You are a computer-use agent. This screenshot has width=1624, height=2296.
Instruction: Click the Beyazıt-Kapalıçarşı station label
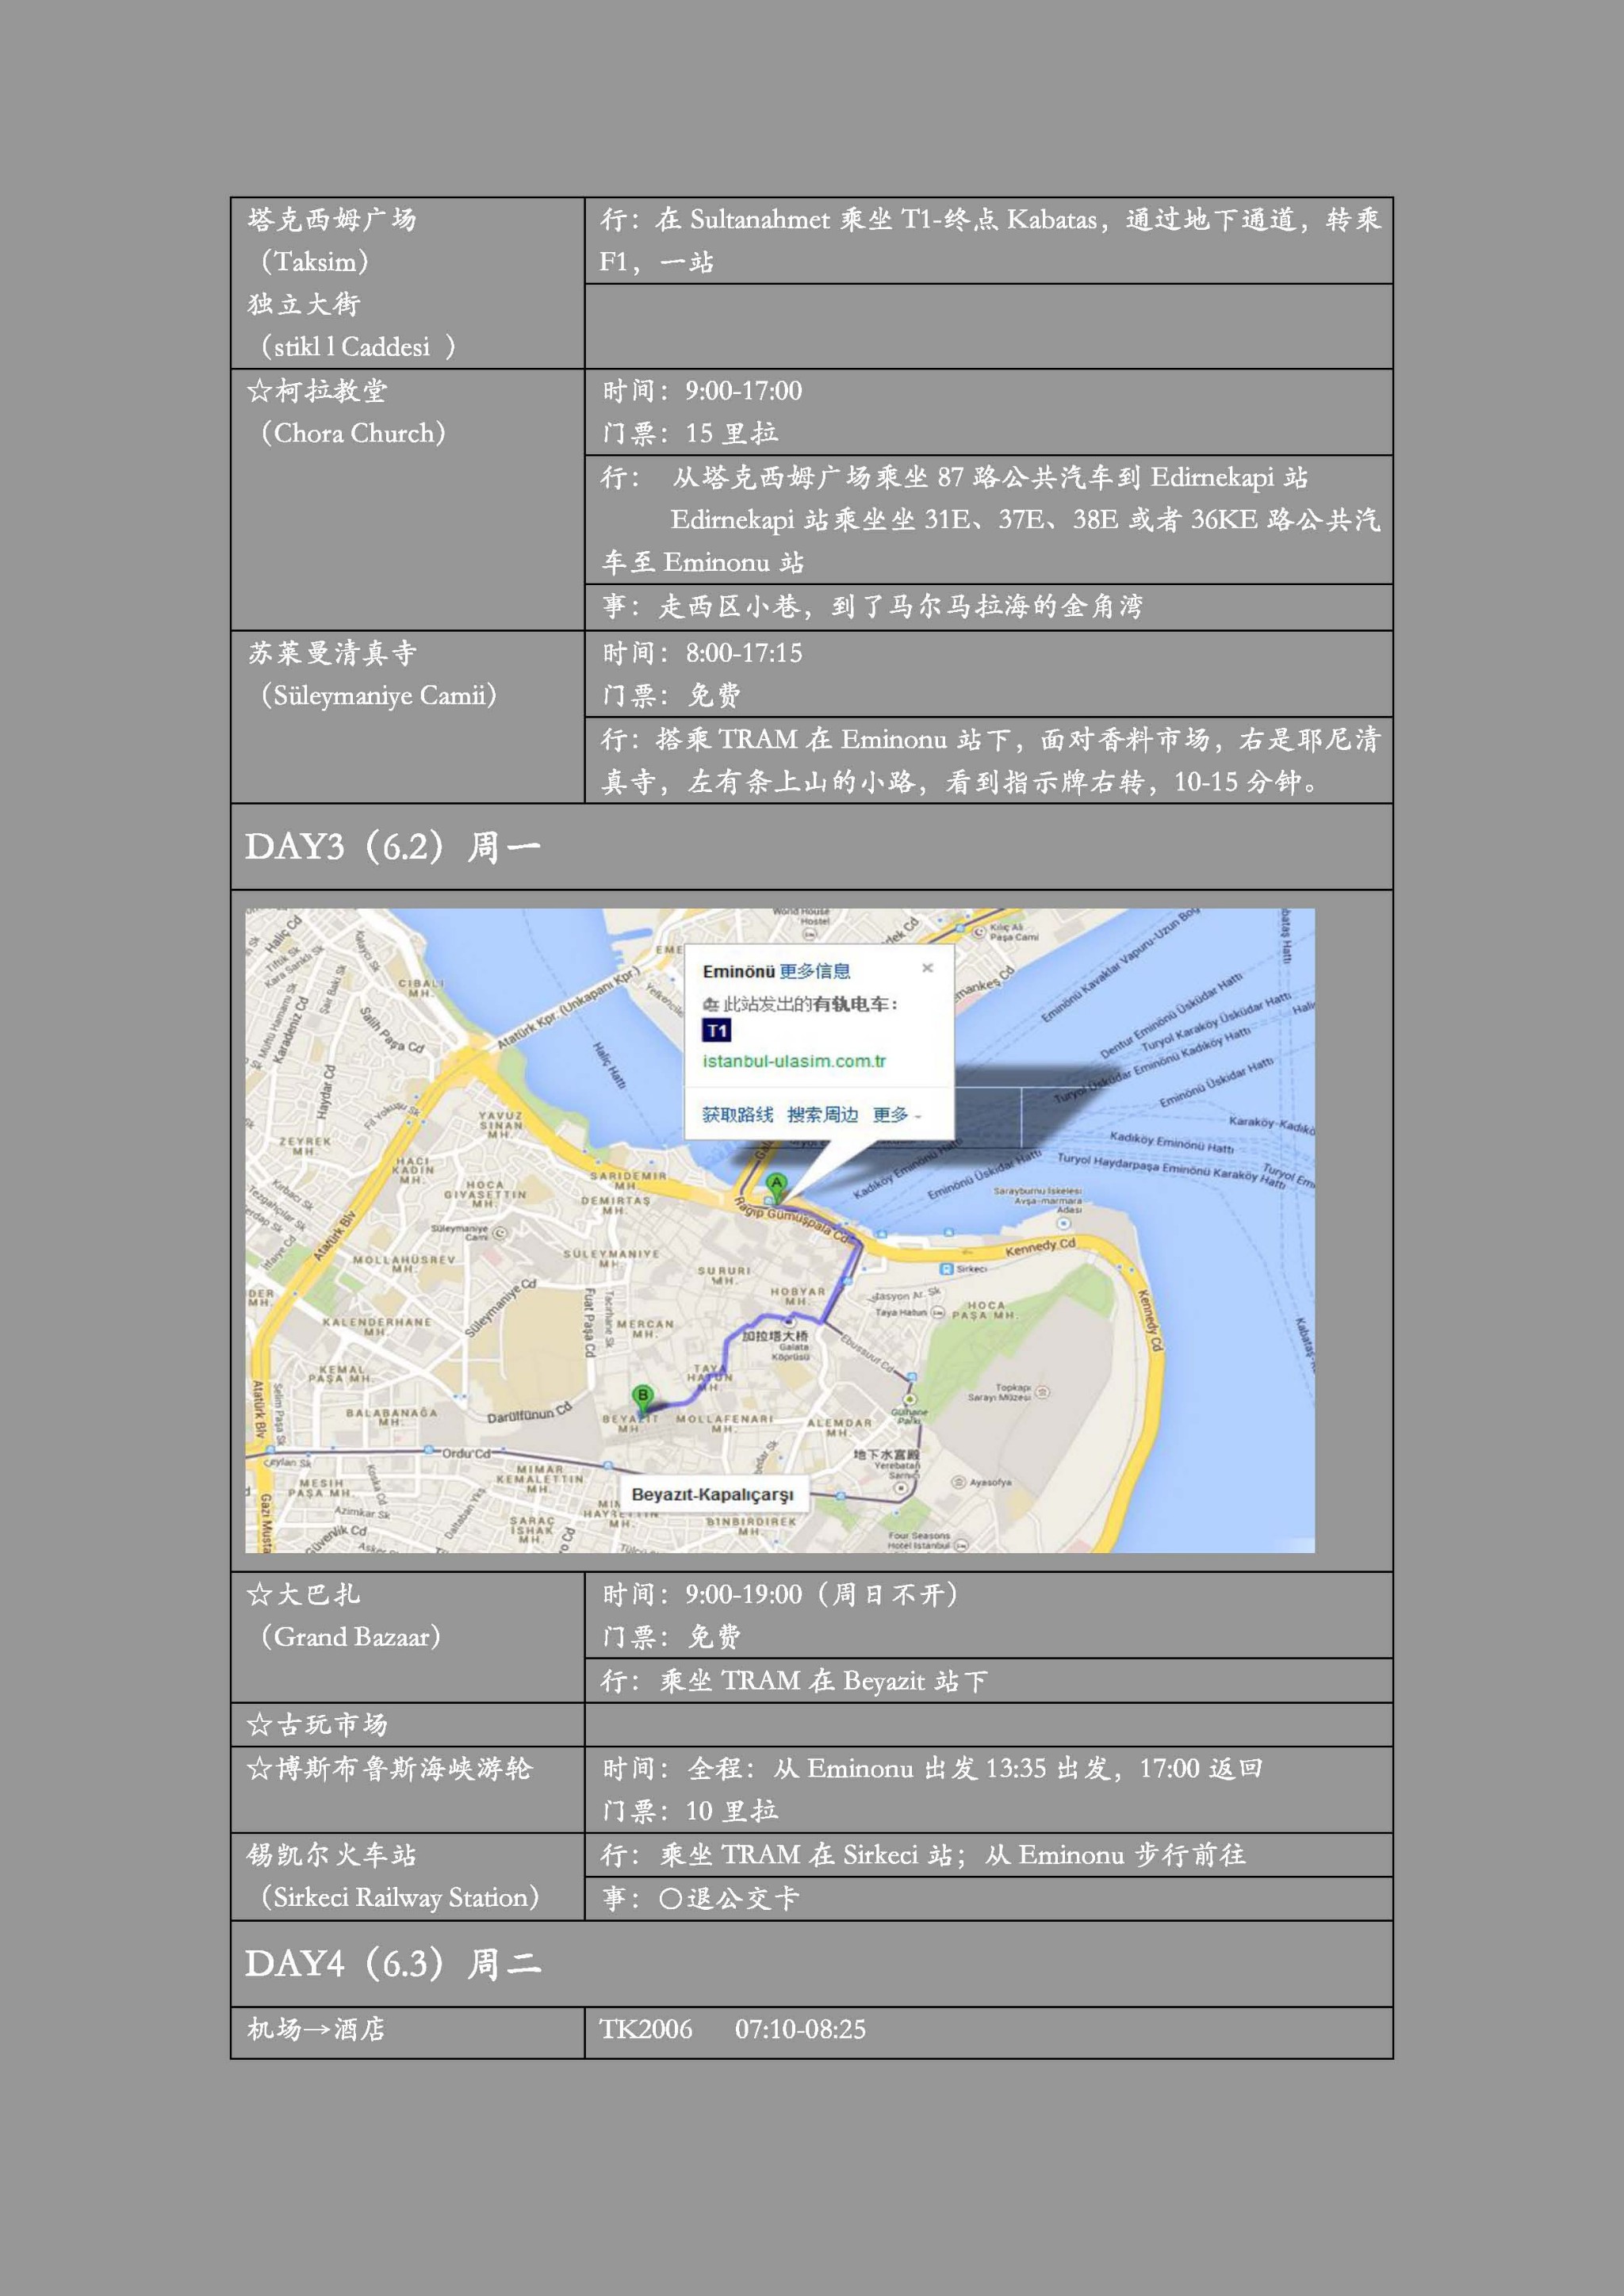click(x=712, y=1494)
